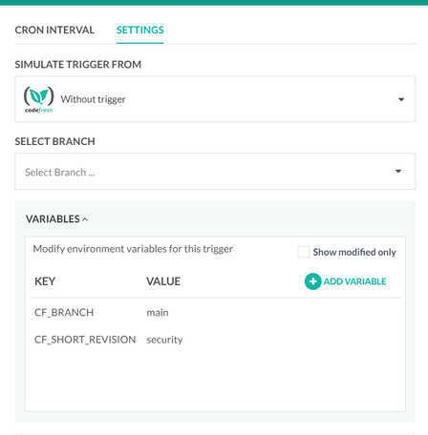Click the Select Branch placeholder text
Screen dimensions: 428x435
(x=59, y=173)
